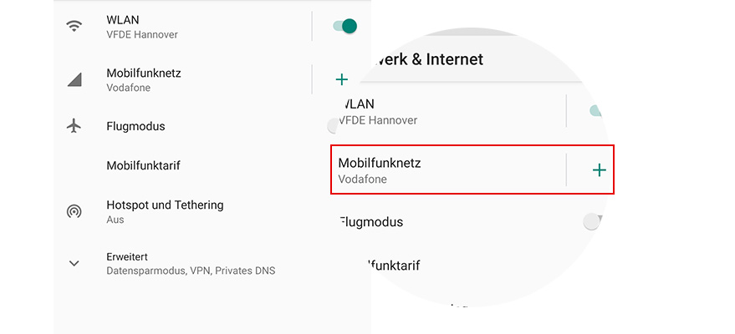Open Mobilfunktarif settings

pos(143,165)
